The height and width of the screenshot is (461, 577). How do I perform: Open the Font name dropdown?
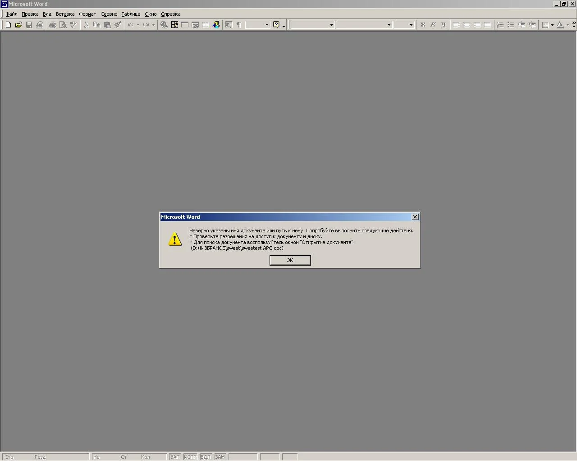pyautogui.click(x=389, y=25)
